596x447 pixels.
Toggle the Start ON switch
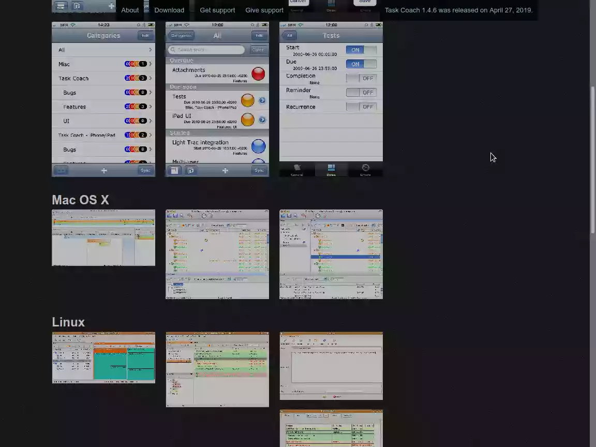click(x=361, y=50)
